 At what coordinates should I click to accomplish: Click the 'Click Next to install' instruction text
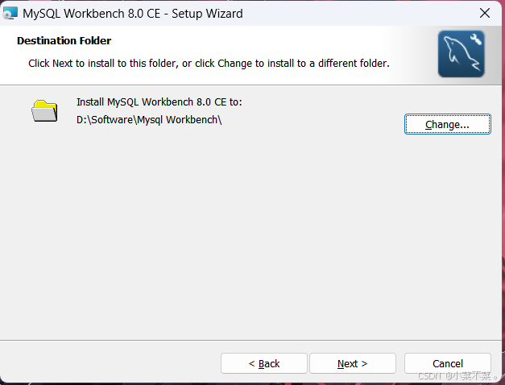pyautogui.click(x=209, y=62)
